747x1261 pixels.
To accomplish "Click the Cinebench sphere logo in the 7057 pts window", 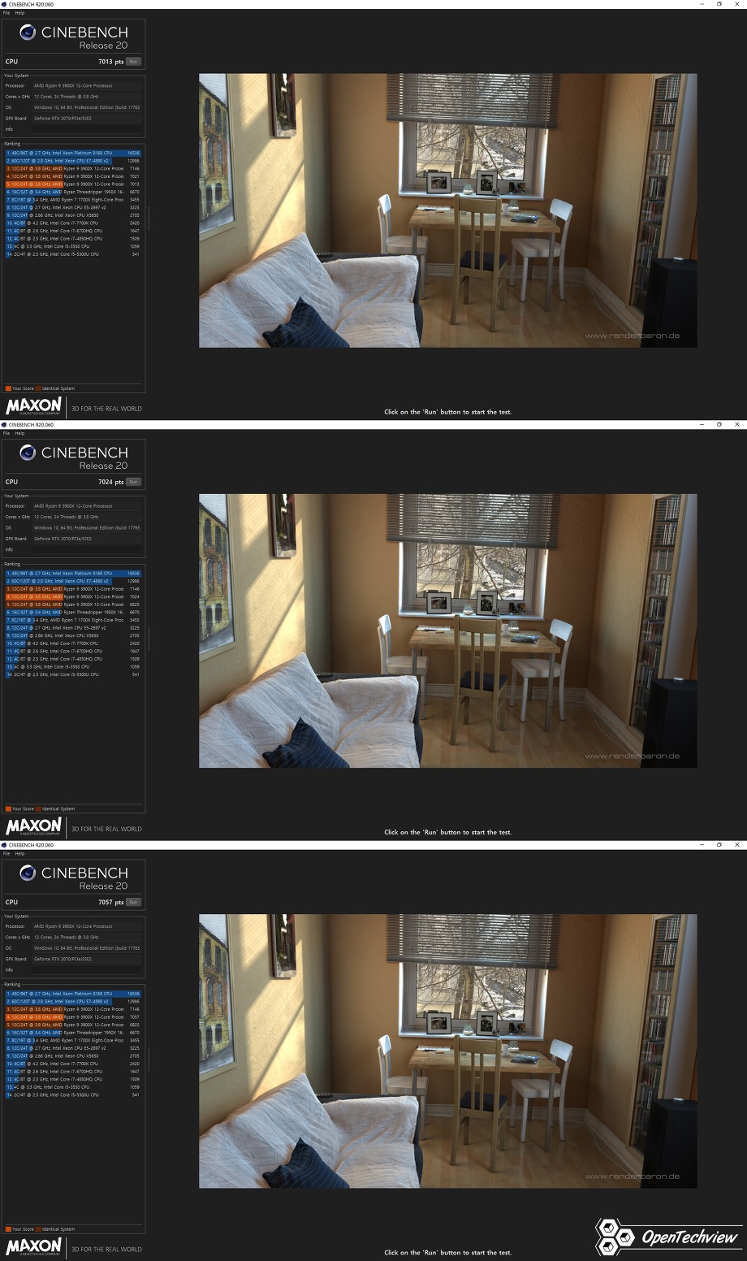I will [x=28, y=873].
